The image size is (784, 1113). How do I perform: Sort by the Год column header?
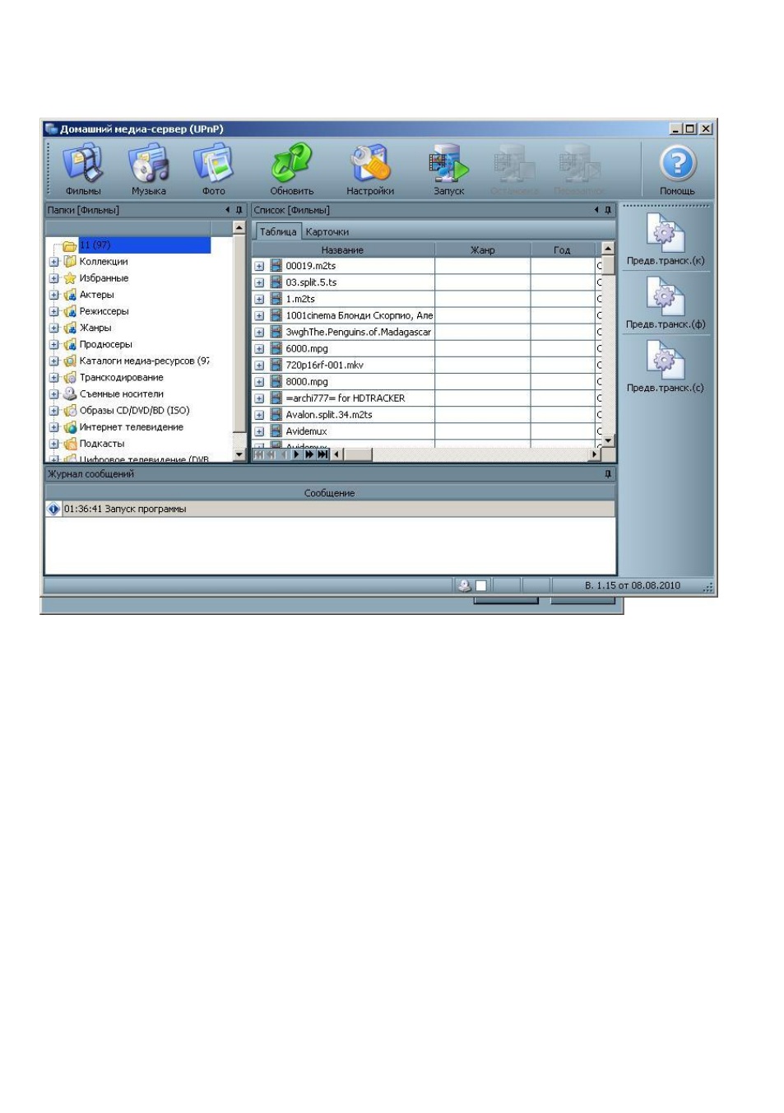(562, 249)
